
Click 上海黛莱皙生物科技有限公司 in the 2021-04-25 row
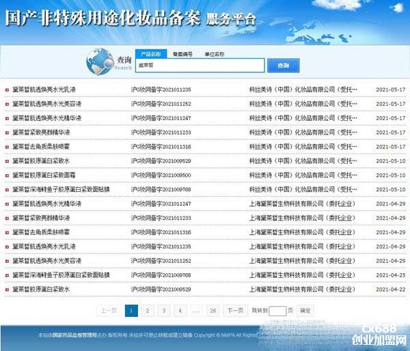coord(302,275)
